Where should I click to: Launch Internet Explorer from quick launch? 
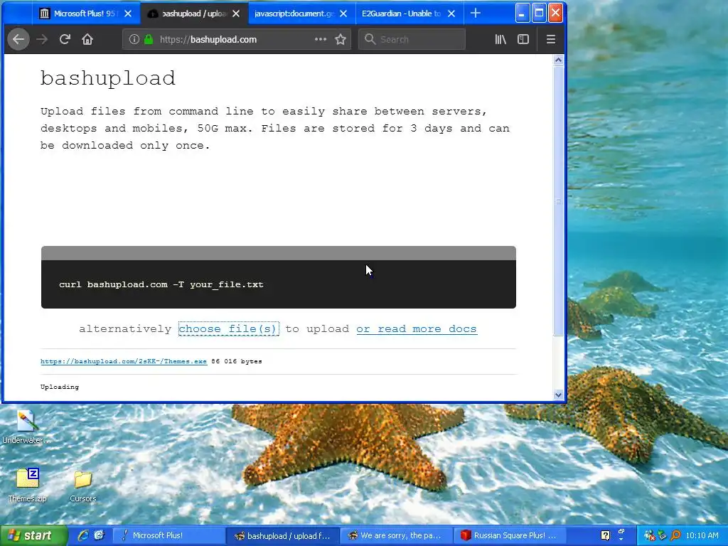click(x=83, y=535)
